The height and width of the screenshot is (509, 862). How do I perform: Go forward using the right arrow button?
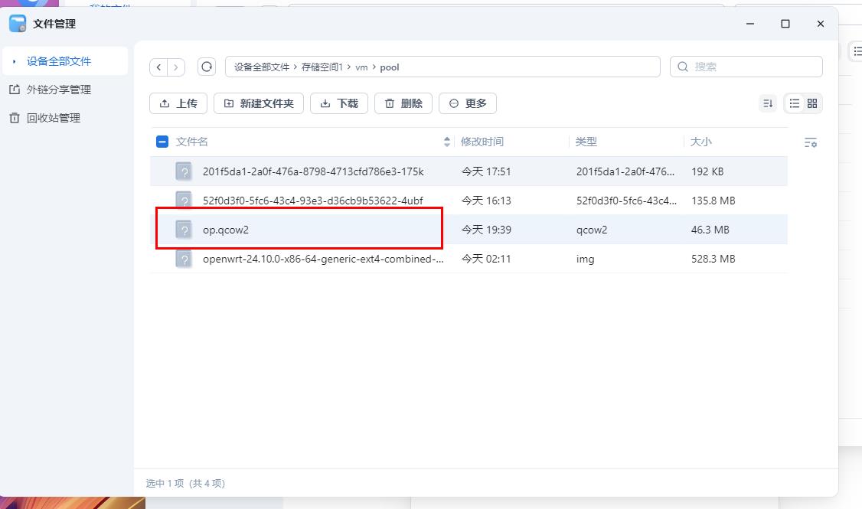[x=176, y=67]
